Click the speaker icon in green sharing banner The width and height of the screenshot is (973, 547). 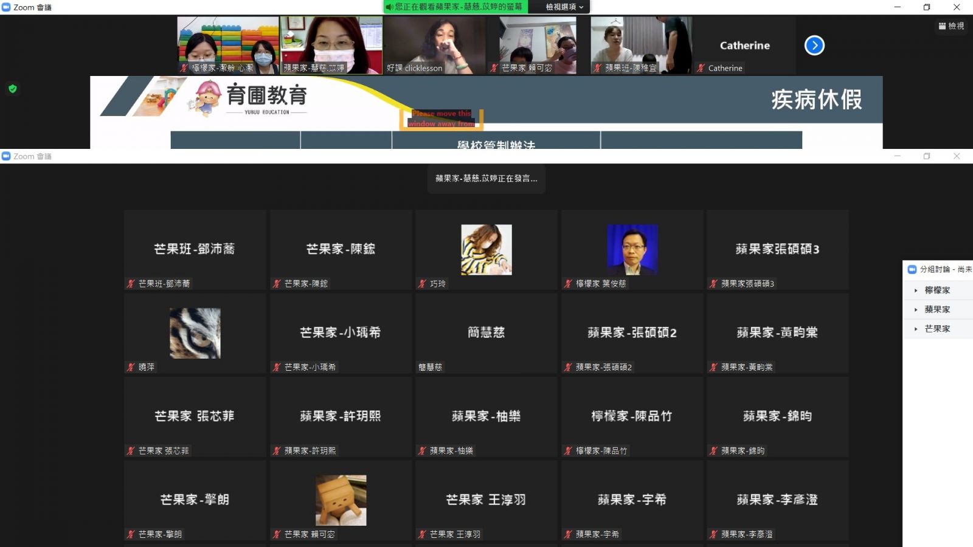pos(389,7)
